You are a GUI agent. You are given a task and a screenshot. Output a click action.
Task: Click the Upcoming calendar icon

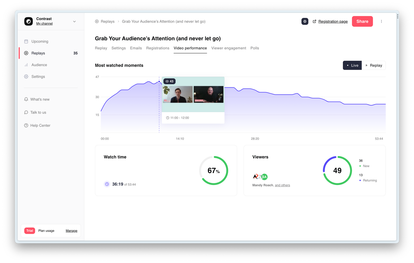(x=26, y=41)
